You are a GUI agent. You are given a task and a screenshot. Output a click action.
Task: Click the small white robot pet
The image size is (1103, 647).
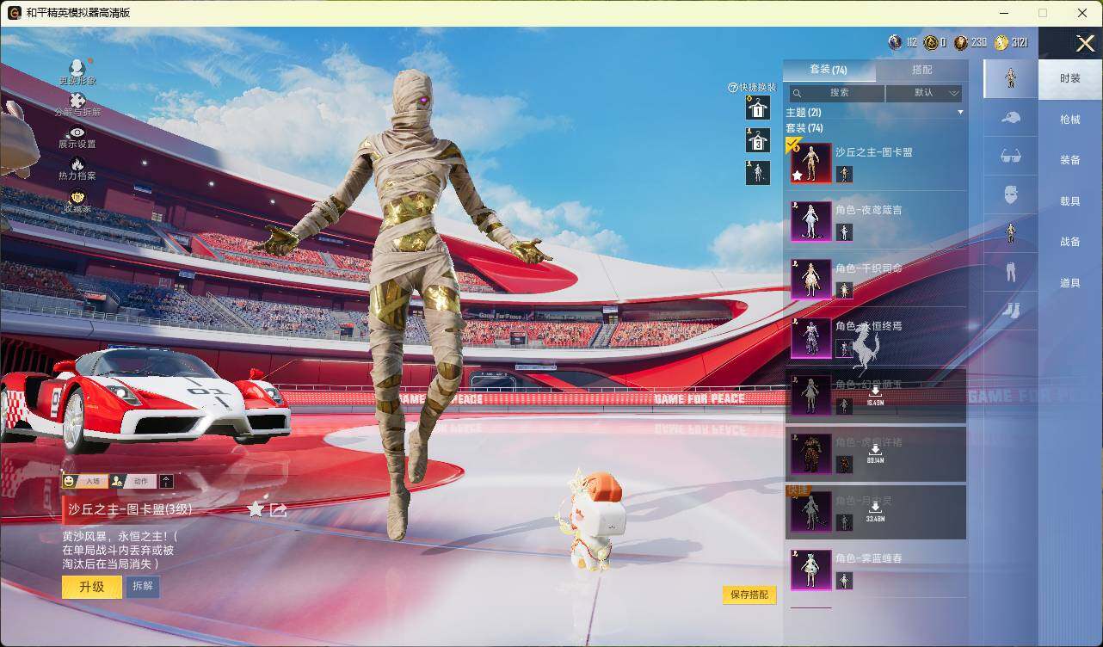[593, 520]
